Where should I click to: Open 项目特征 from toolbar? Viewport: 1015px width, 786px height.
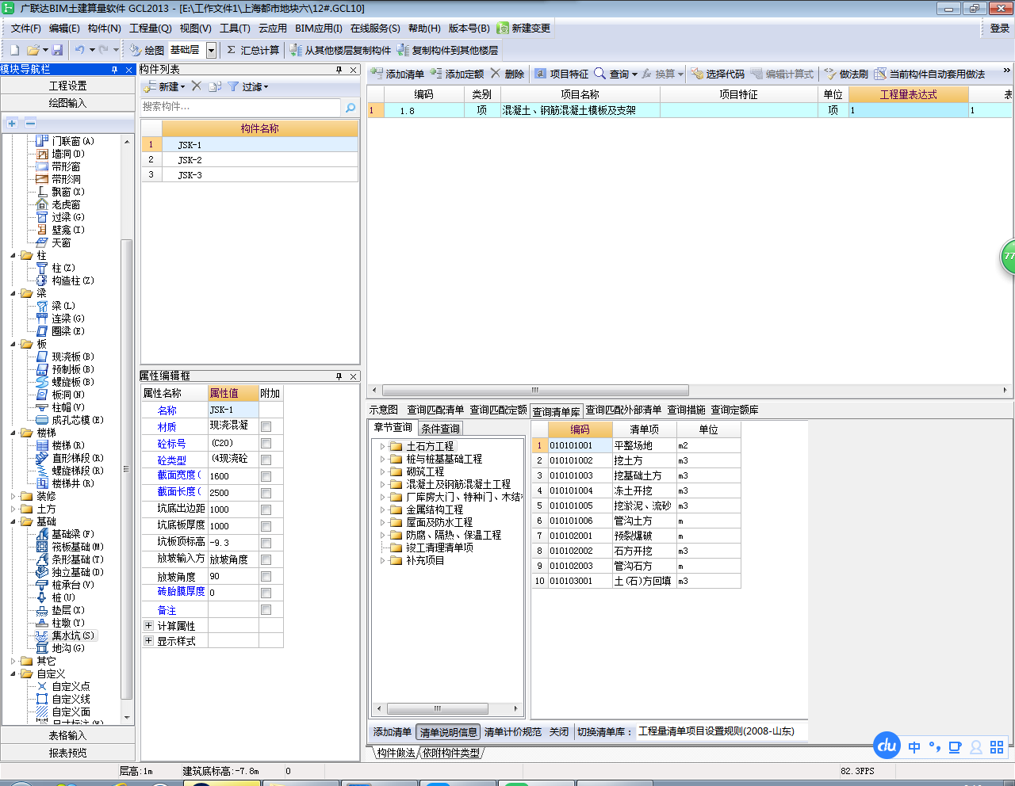(x=561, y=74)
